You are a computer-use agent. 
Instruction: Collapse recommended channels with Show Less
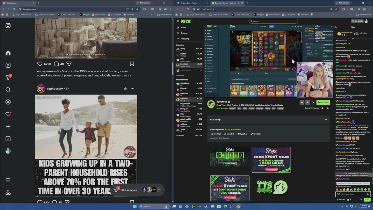point(198,135)
